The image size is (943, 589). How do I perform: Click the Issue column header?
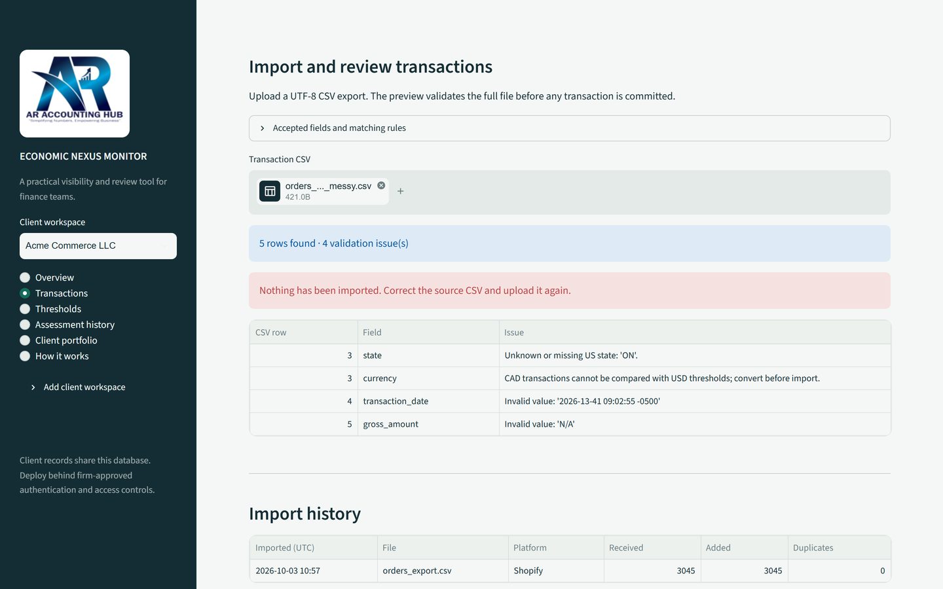(x=695, y=332)
